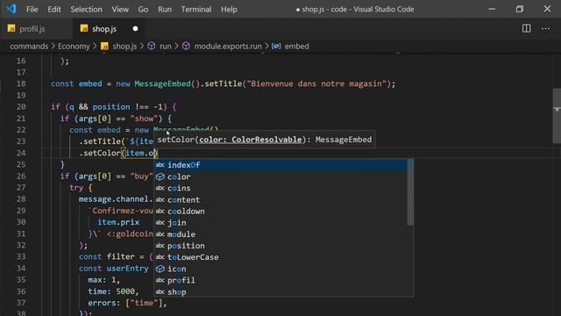Click the run breadcrumb
This screenshot has width=561, height=316.
pos(166,47)
